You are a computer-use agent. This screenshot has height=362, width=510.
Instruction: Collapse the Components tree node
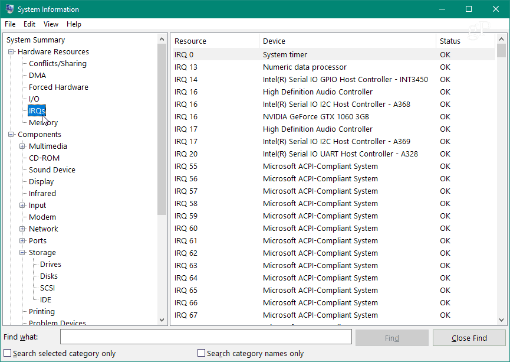tap(11, 134)
